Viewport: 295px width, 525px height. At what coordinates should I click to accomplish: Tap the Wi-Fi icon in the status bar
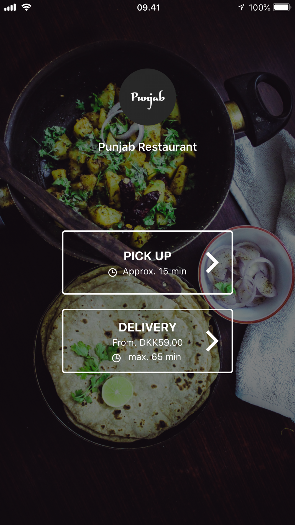pos(27,7)
